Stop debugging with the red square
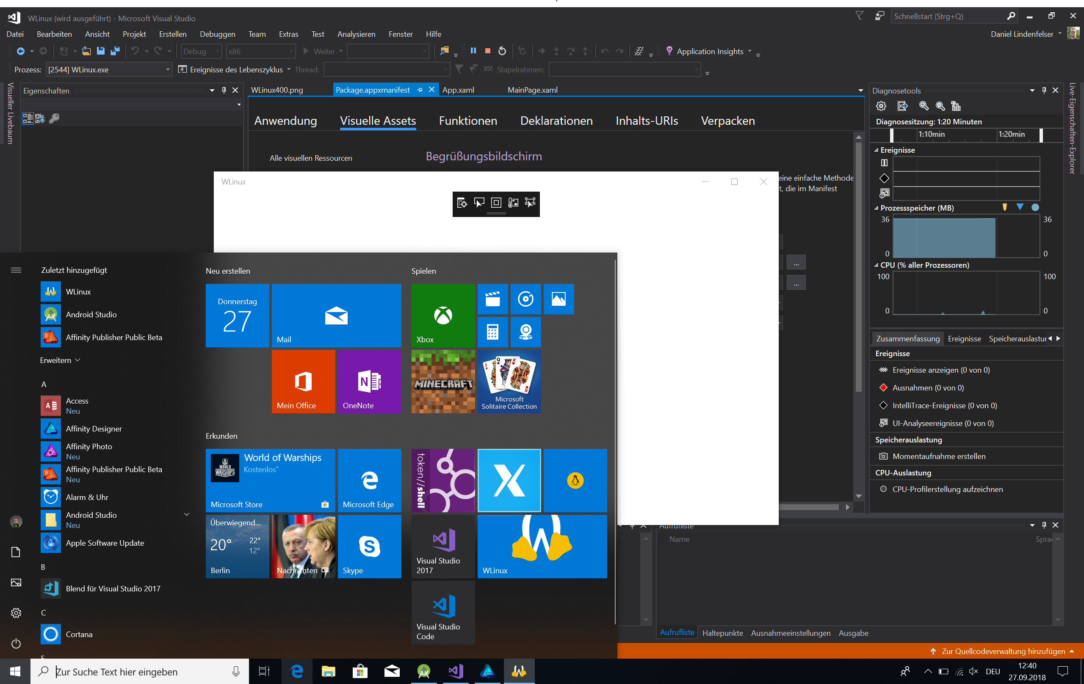 (487, 51)
